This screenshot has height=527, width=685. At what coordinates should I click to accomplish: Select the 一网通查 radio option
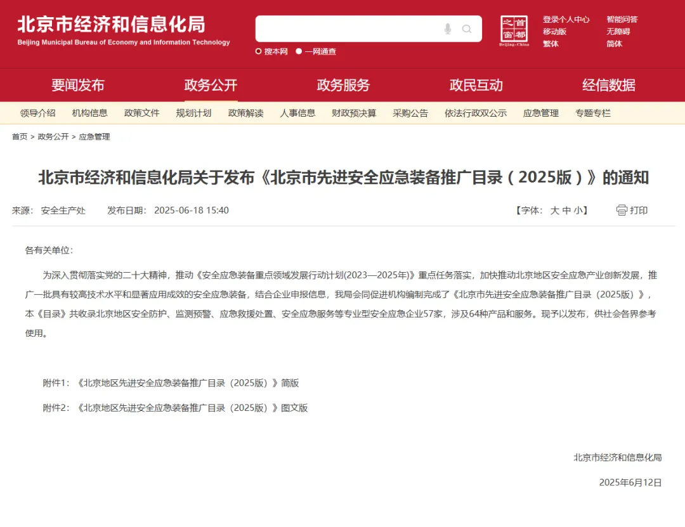299,51
